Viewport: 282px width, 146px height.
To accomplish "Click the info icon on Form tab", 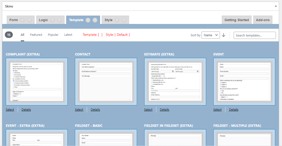I will coord(29,20).
